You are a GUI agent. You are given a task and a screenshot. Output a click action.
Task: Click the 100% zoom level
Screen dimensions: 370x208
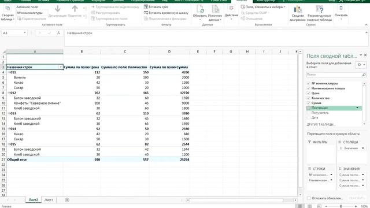click(364, 206)
